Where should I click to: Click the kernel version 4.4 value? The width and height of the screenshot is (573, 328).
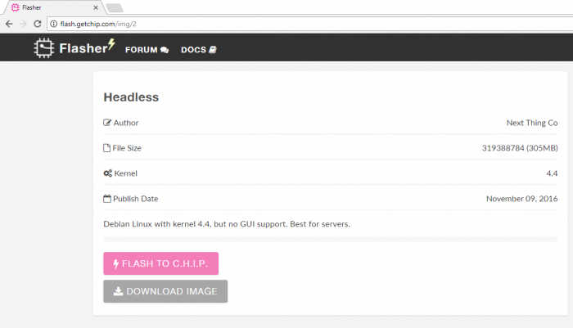coord(552,173)
